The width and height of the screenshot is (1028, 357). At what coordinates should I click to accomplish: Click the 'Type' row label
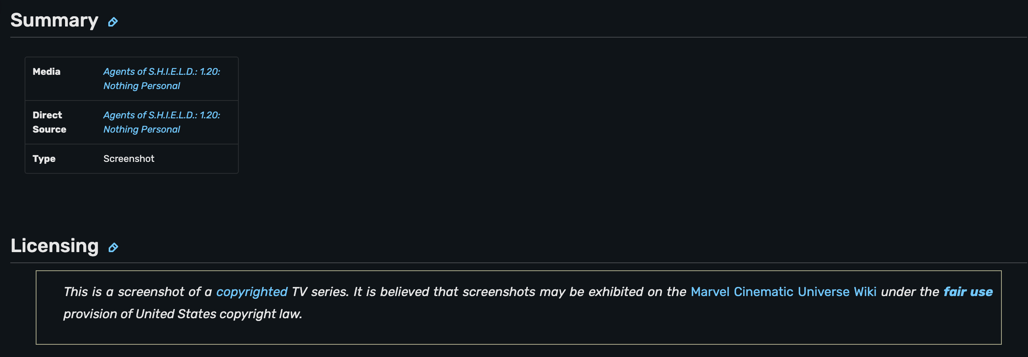[44, 159]
